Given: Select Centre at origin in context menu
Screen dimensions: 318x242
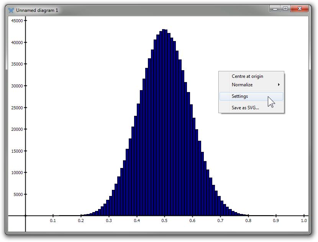Looking at the screenshot, I should coord(247,76).
